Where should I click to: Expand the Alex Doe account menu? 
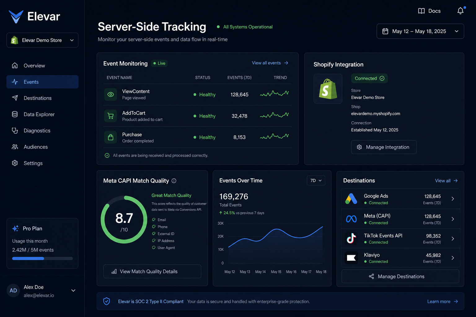point(73,290)
